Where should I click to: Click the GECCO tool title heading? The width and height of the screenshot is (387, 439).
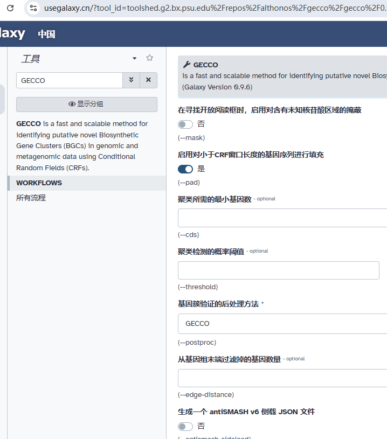pos(206,65)
